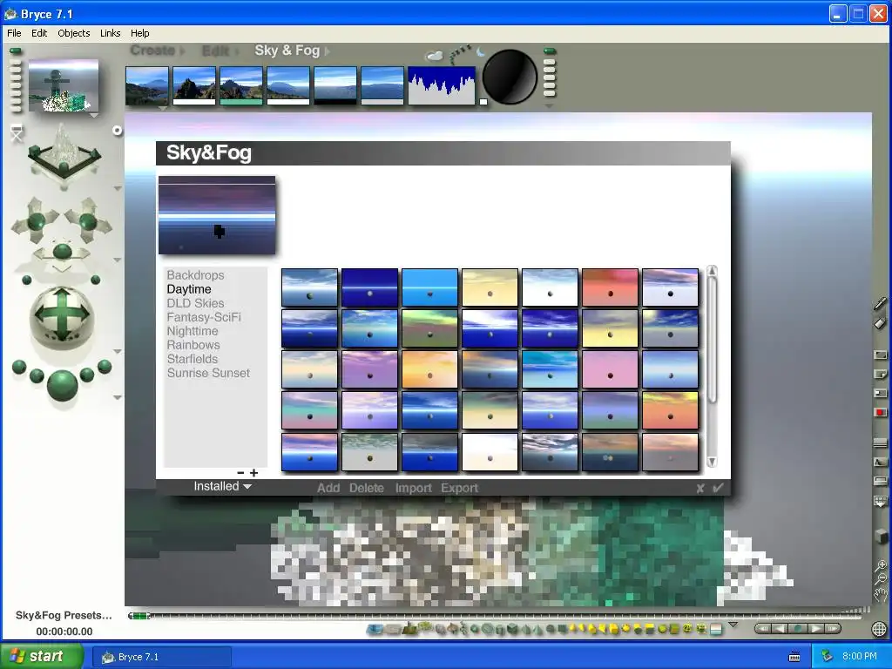
Task: Select the pan hand tool icon
Action: coord(881,595)
